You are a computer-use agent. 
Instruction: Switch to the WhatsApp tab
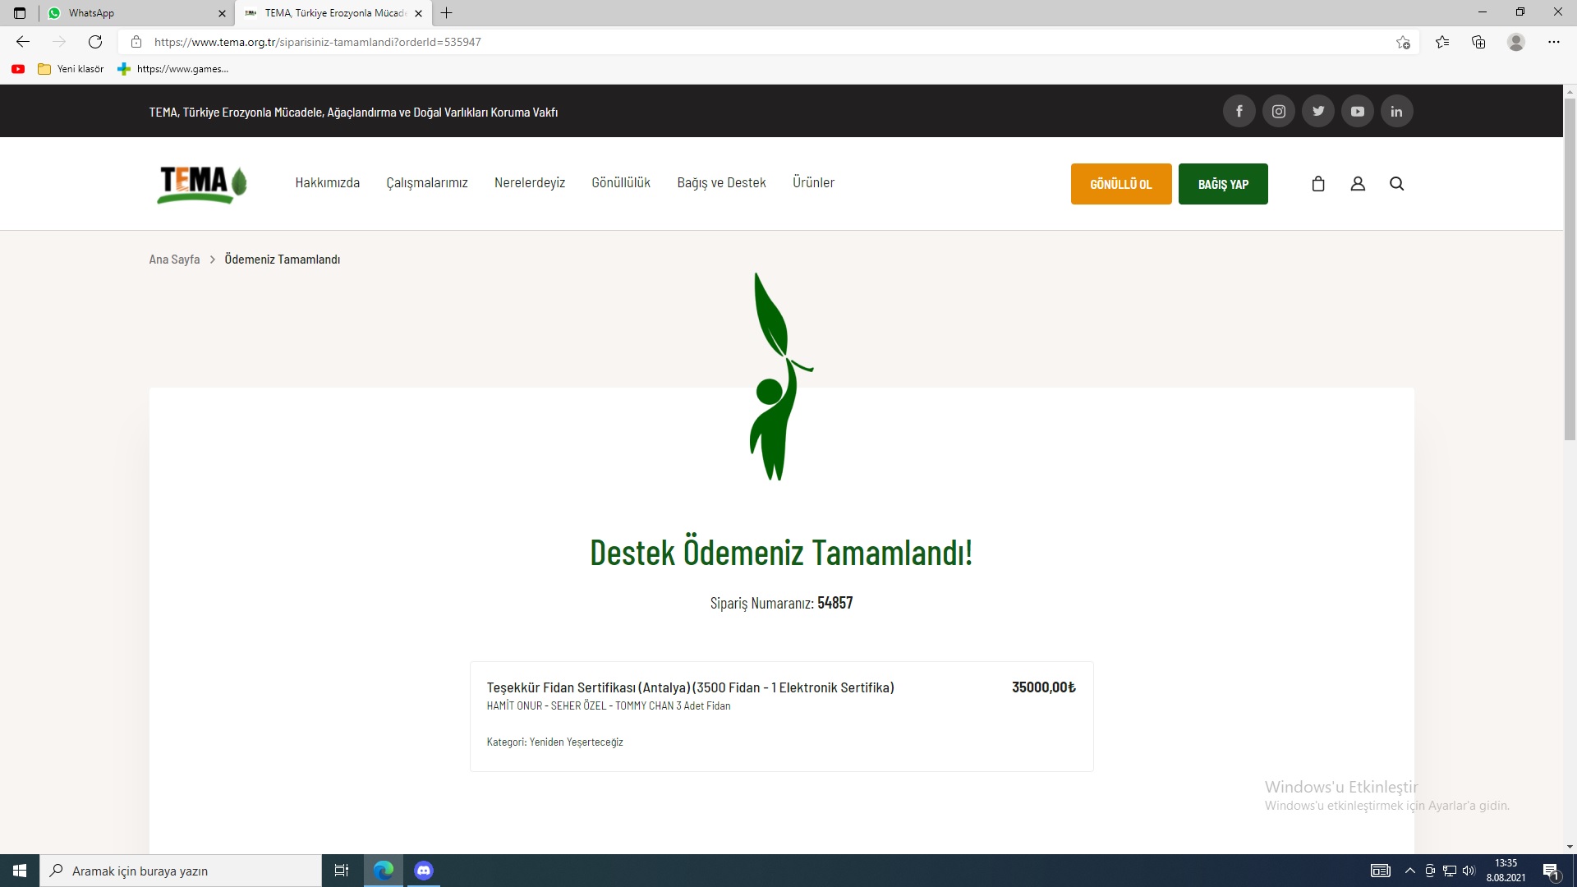(136, 13)
